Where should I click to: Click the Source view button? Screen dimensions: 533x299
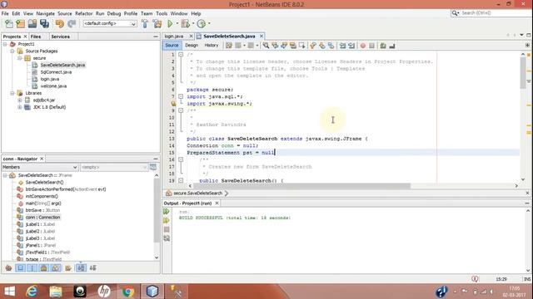coord(172,46)
